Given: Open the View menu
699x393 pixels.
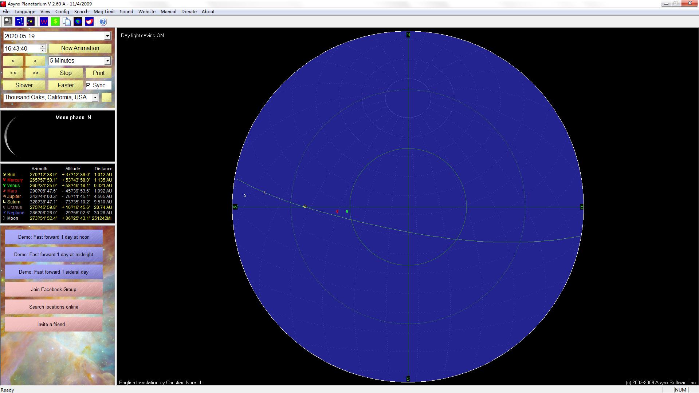Looking at the screenshot, I should pos(45,11).
